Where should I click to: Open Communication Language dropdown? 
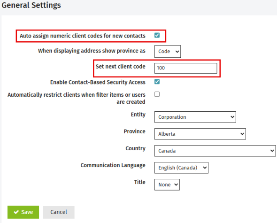[x=181, y=168]
